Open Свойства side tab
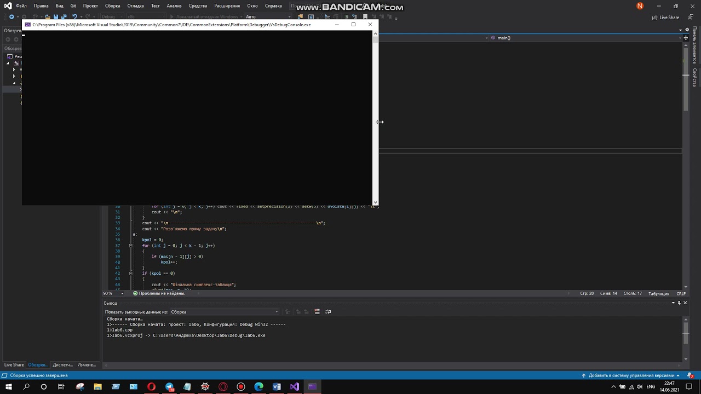701x394 pixels. (695, 77)
